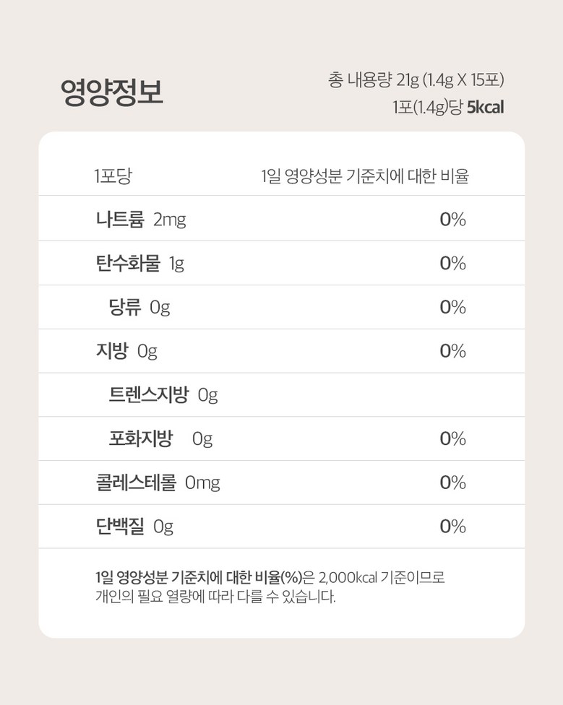This screenshot has width=563, height=705.
Task: Select the 콜레스테롤 0mg row label
Action: click(157, 483)
